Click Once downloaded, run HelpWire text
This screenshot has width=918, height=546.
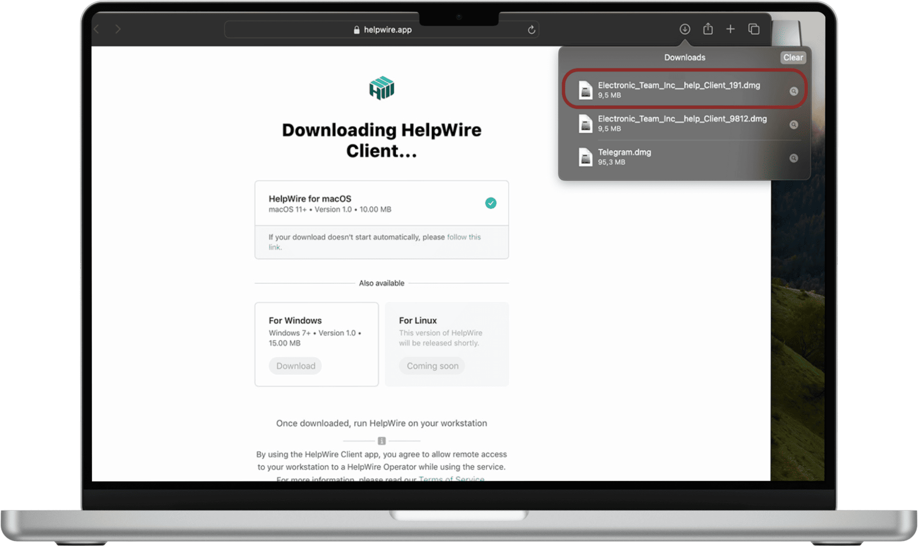click(382, 423)
